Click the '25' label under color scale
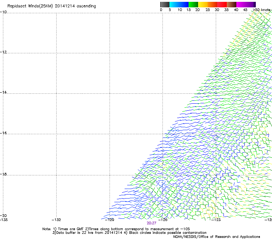Screen dimensions: 272x239 click(208, 10)
